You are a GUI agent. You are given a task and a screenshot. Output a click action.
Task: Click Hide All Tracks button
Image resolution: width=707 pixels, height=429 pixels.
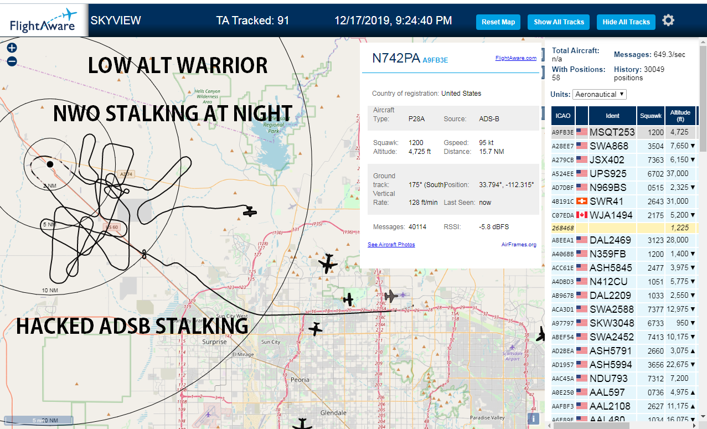[626, 22]
